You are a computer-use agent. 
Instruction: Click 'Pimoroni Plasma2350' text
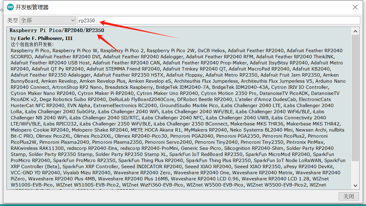coord(117,142)
